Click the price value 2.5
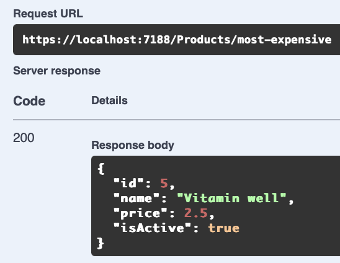Viewport: 340px width, 263px height. (x=196, y=213)
